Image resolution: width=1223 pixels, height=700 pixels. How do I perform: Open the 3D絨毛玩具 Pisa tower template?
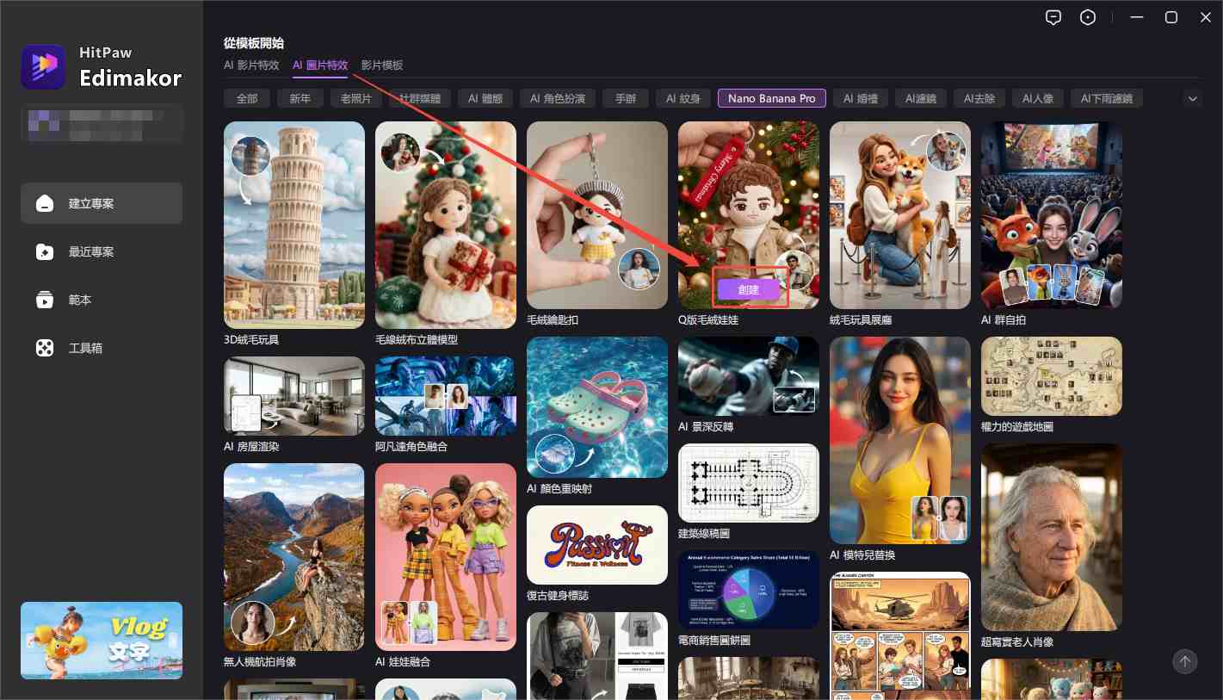pyautogui.click(x=294, y=224)
